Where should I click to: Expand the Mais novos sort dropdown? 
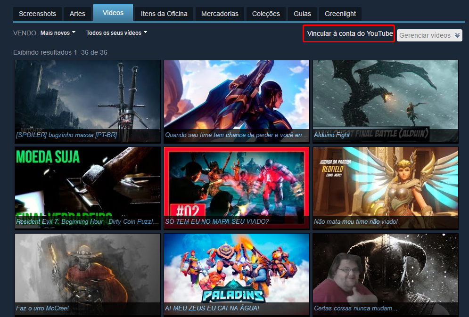pyautogui.click(x=58, y=33)
